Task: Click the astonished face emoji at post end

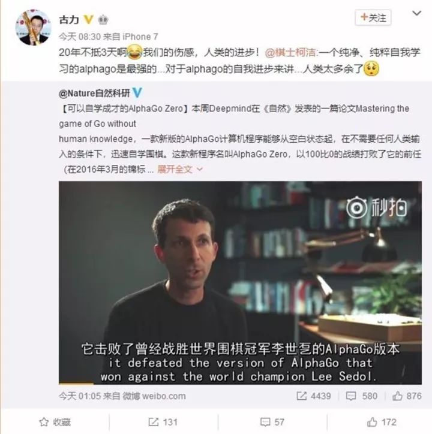Action: (371, 69)
